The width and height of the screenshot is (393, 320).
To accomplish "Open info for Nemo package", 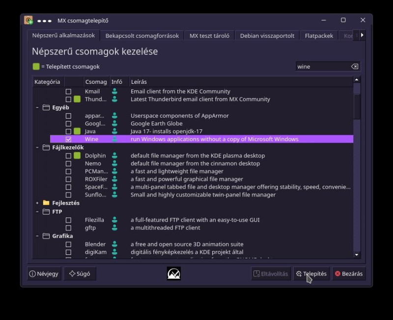I will [114, 164].
